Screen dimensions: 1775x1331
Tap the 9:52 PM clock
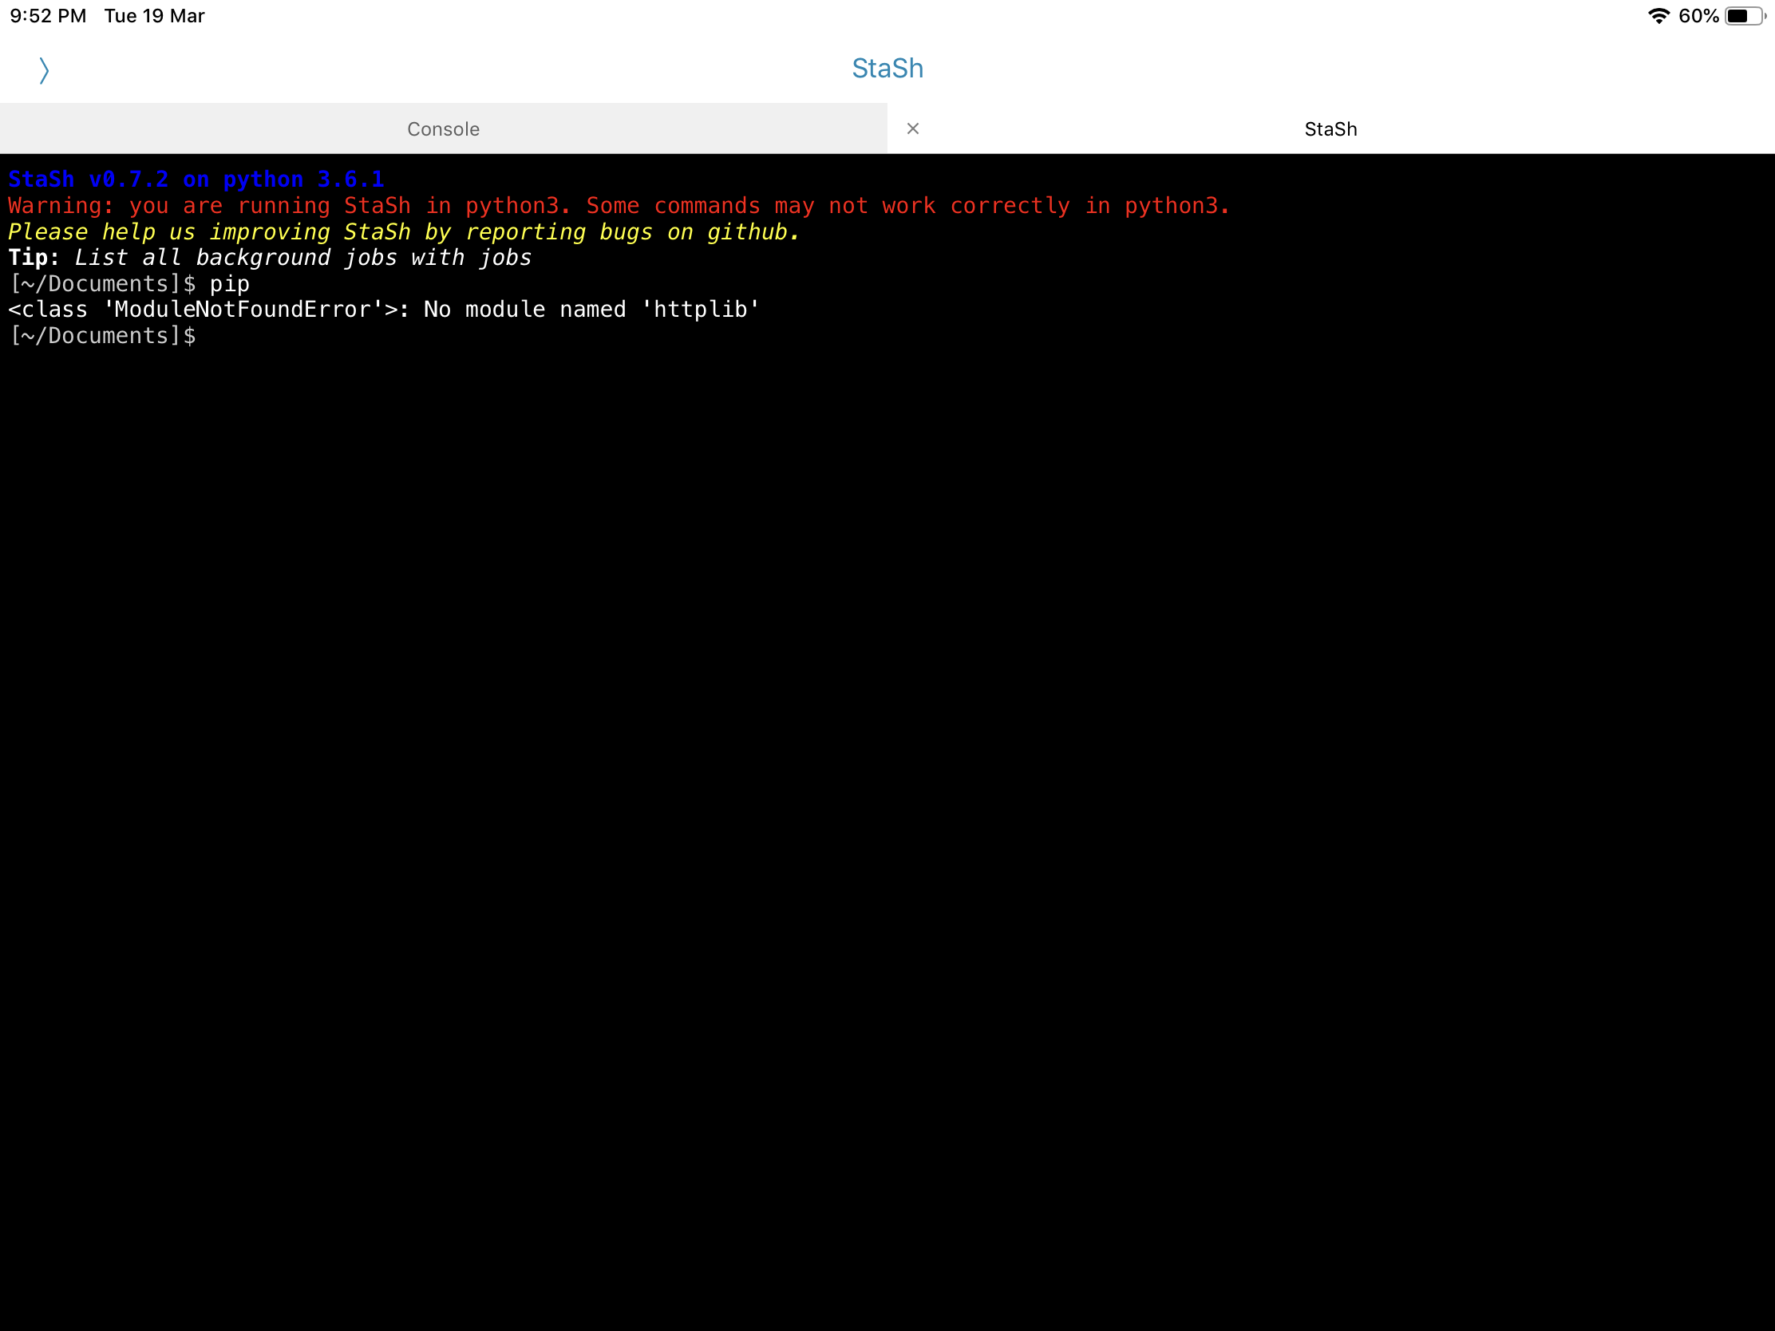click(x=48, y=16)
